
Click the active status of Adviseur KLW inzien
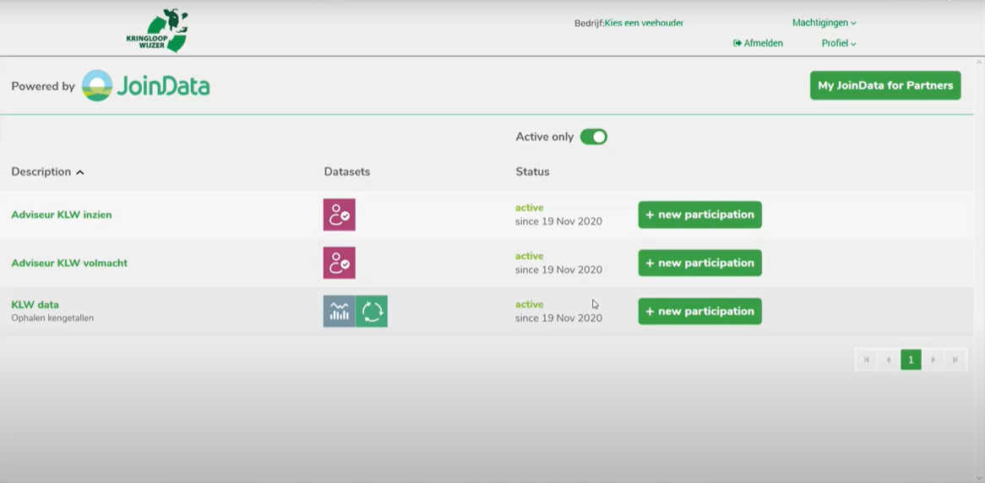tap(530, 208)
